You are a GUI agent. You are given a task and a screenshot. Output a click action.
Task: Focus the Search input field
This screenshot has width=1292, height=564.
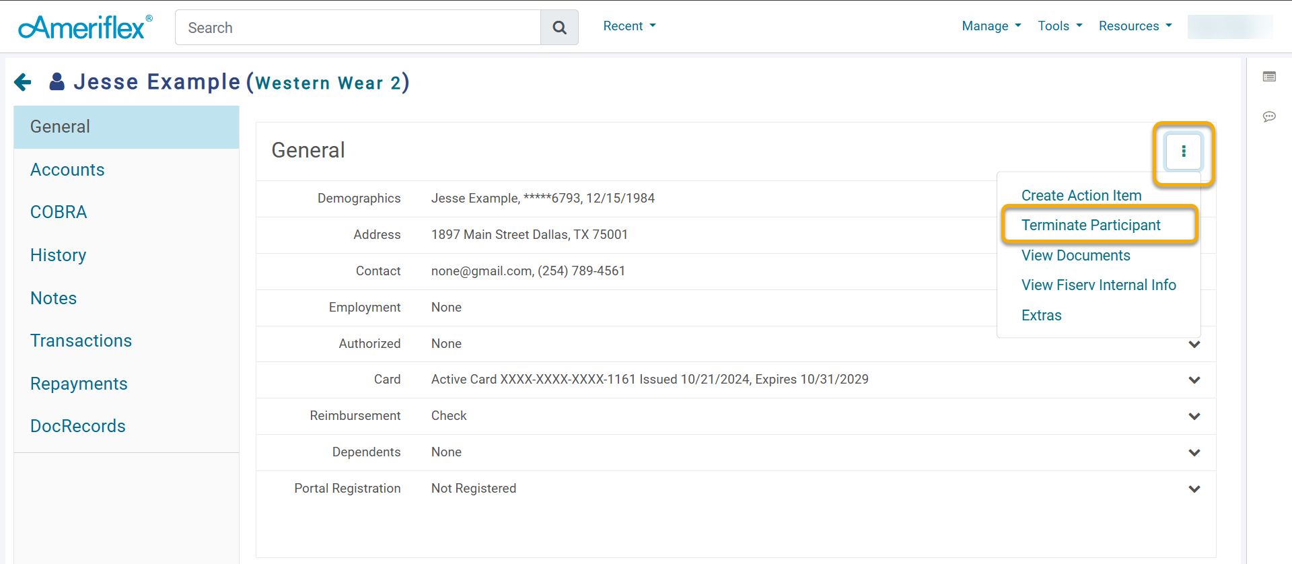(x=358, y=28)
